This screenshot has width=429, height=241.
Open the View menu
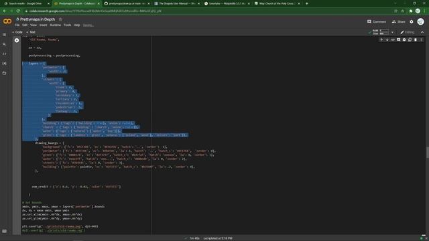coord(34,25)
